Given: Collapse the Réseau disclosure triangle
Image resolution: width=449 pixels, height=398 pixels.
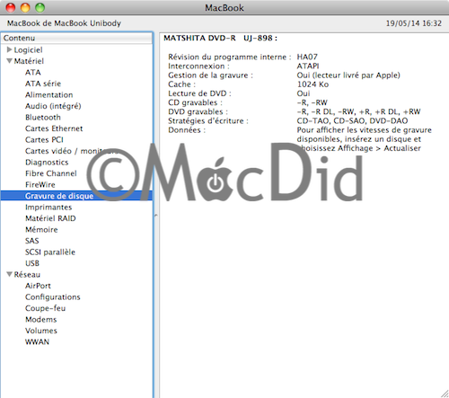Looking at the screenshot, I should [x=10, y=274].
